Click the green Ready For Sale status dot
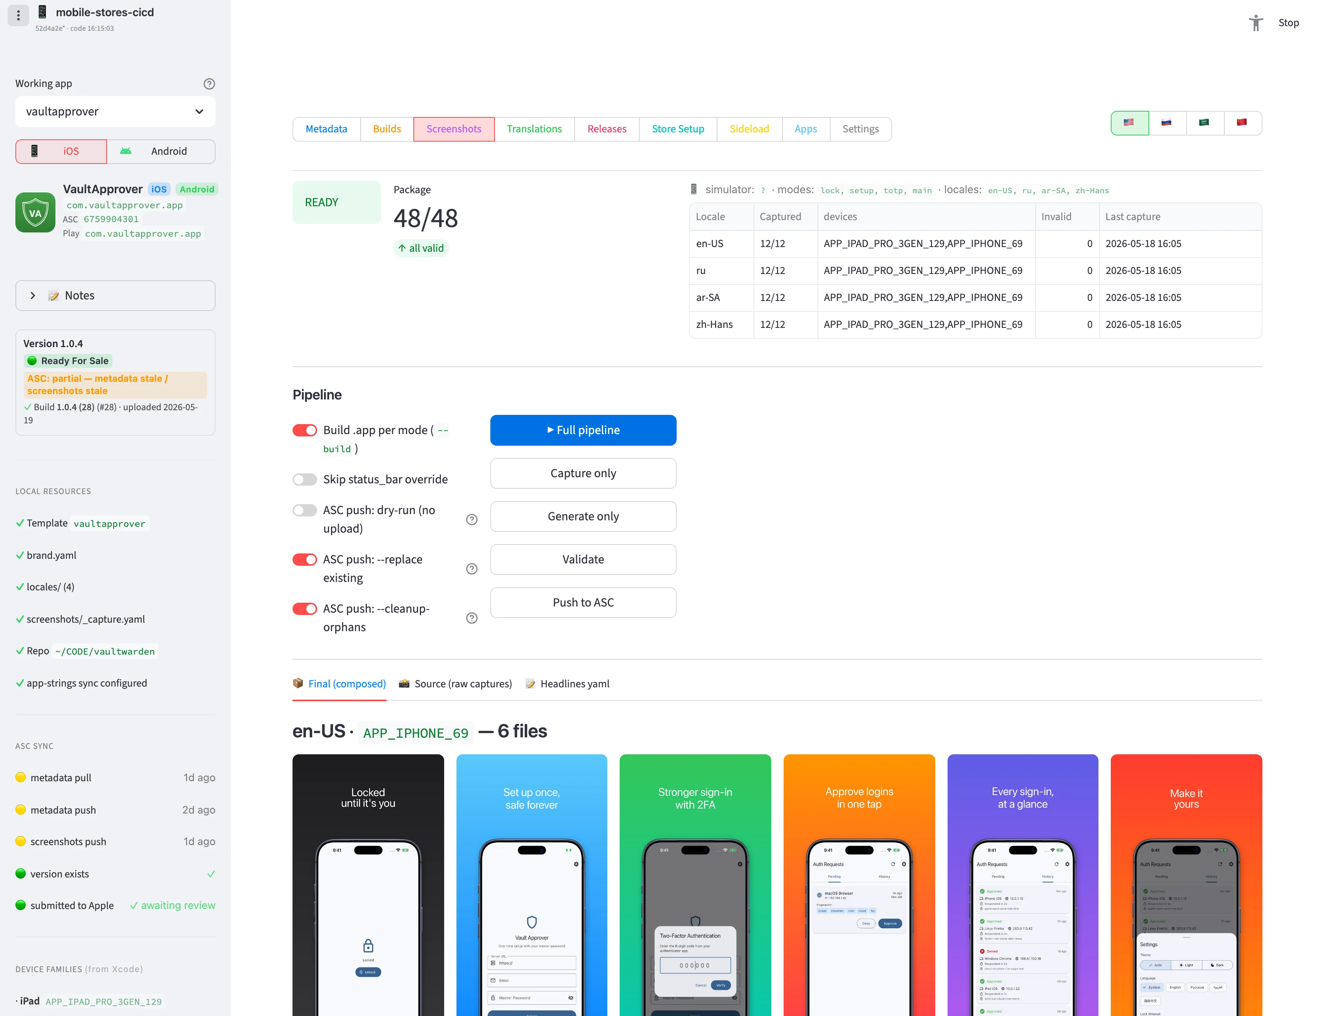This screenshot has height=1016, width=1324. click(32, 361)
